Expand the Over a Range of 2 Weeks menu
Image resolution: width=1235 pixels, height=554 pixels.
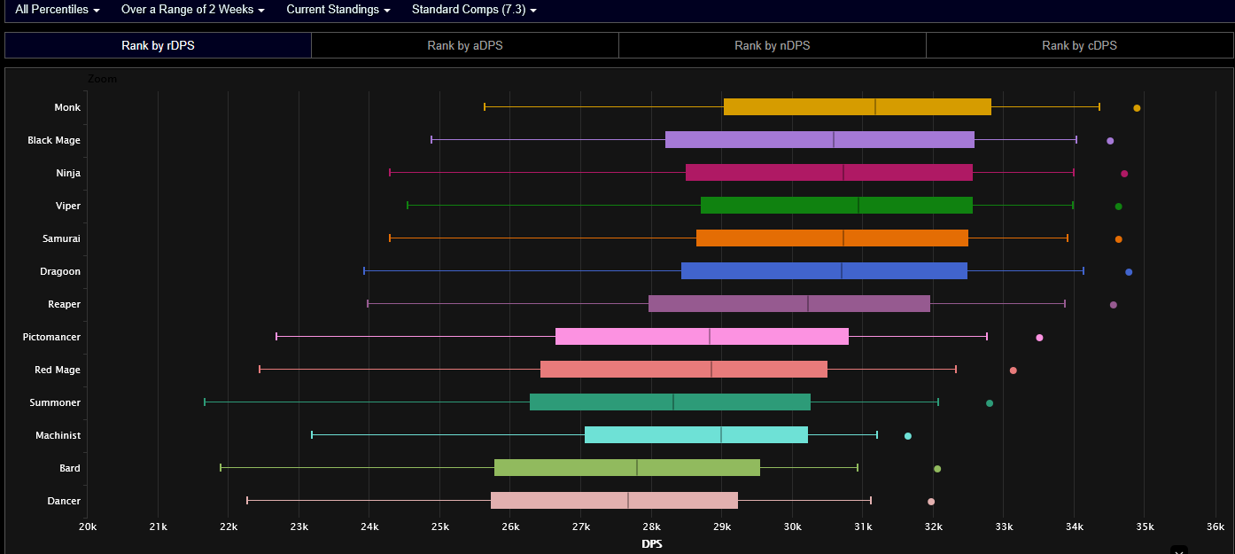coord(192,10)
